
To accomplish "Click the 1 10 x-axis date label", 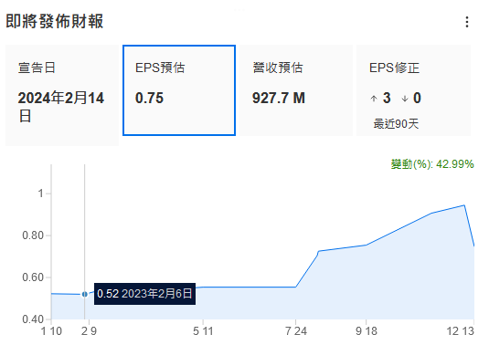I will tap(51, 331).
